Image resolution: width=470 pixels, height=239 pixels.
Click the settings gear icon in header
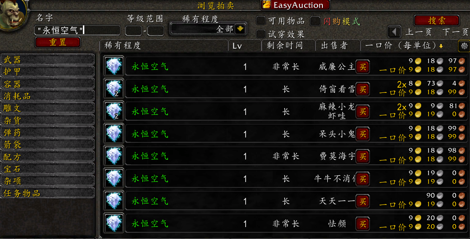pyautogui.click(x=464, y=46)
